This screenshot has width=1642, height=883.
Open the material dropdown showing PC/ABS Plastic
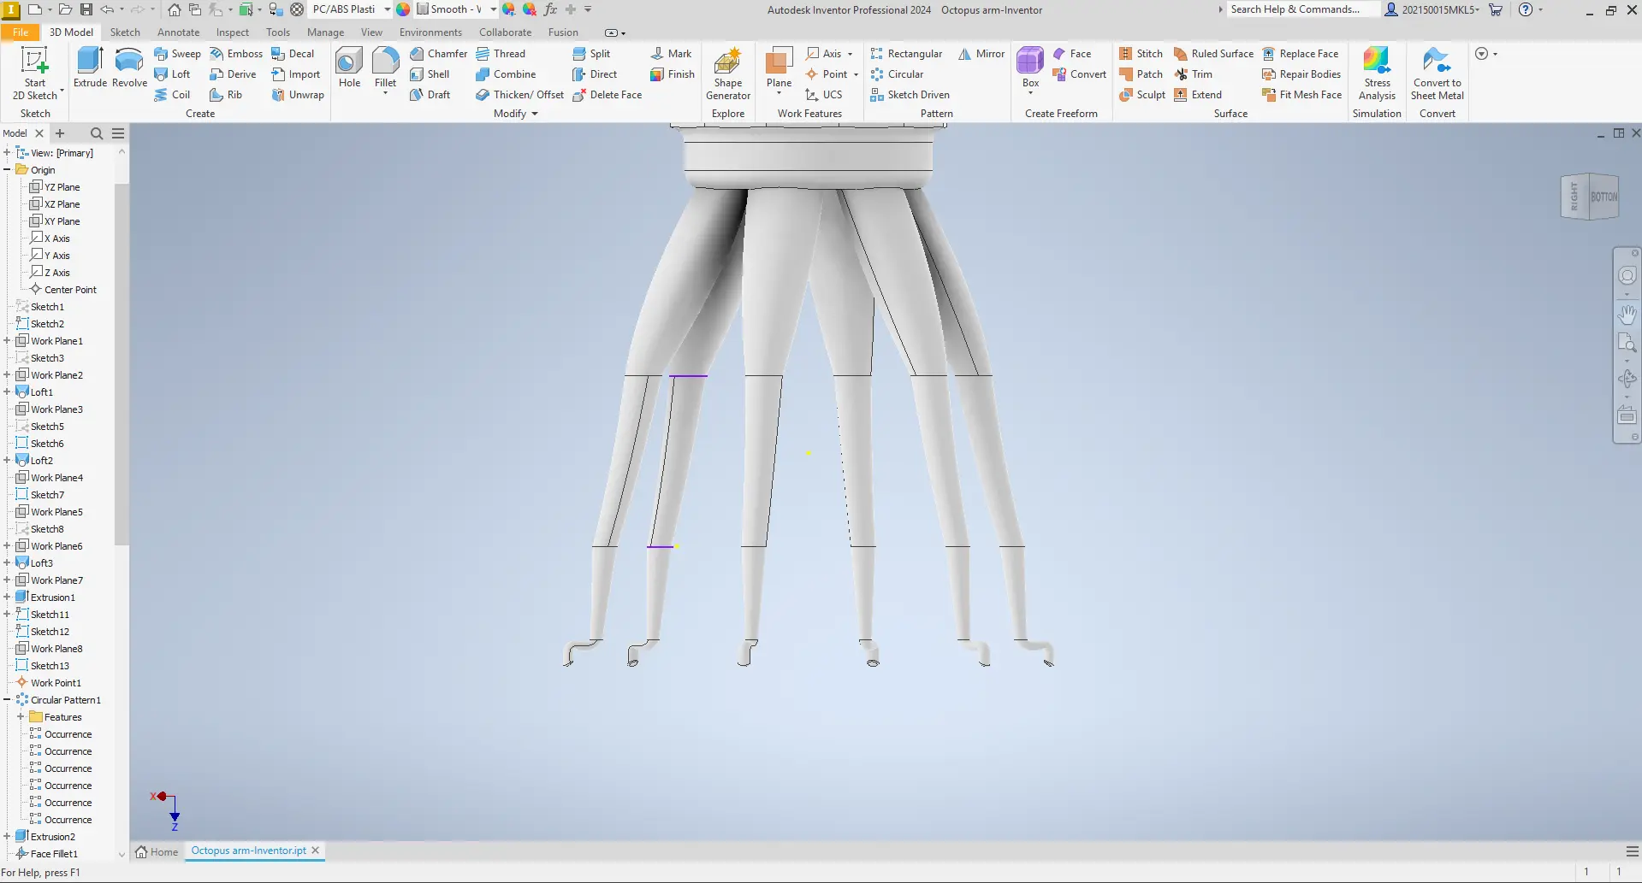(387, 9)
